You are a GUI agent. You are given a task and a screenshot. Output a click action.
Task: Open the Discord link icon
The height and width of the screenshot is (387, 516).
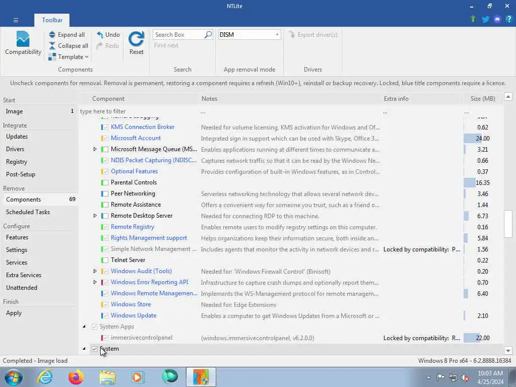tap(497, 20)
